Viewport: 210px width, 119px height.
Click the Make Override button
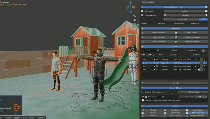point(157,37)
